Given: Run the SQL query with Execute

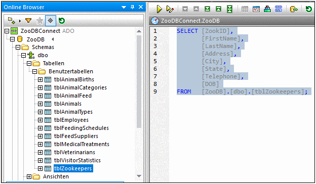Looking at the screenshot, I should tap(159, 9).
